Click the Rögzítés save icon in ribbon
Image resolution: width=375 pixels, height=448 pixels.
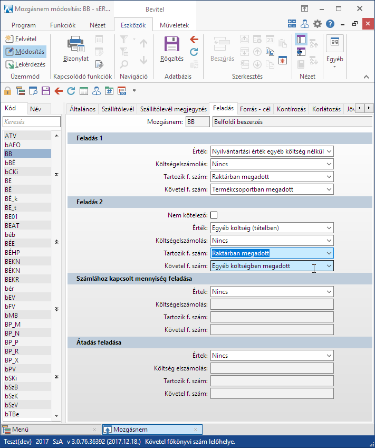(x=172, y=45)
